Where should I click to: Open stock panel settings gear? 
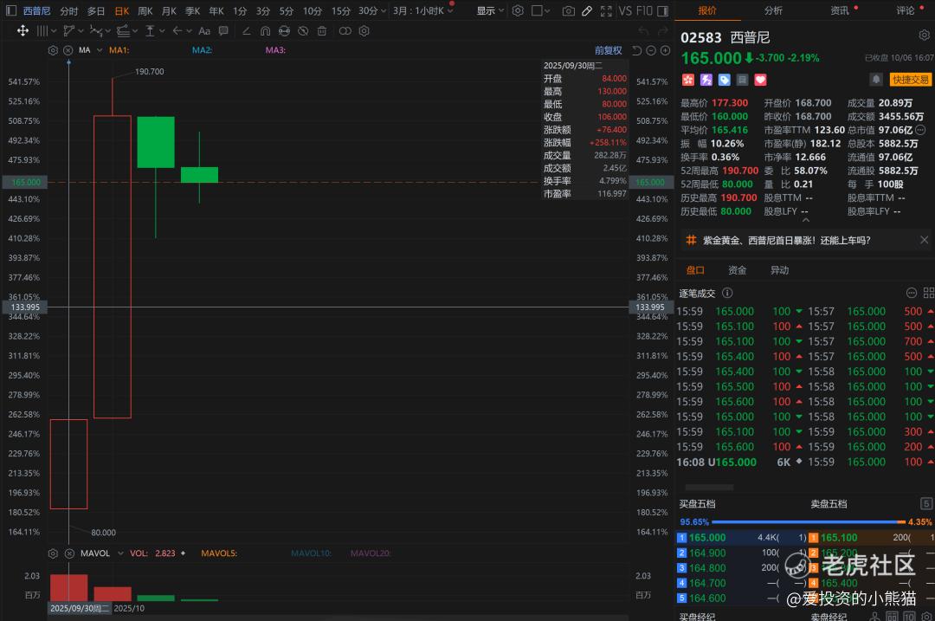pyautogui.click(x=925, y=36)
